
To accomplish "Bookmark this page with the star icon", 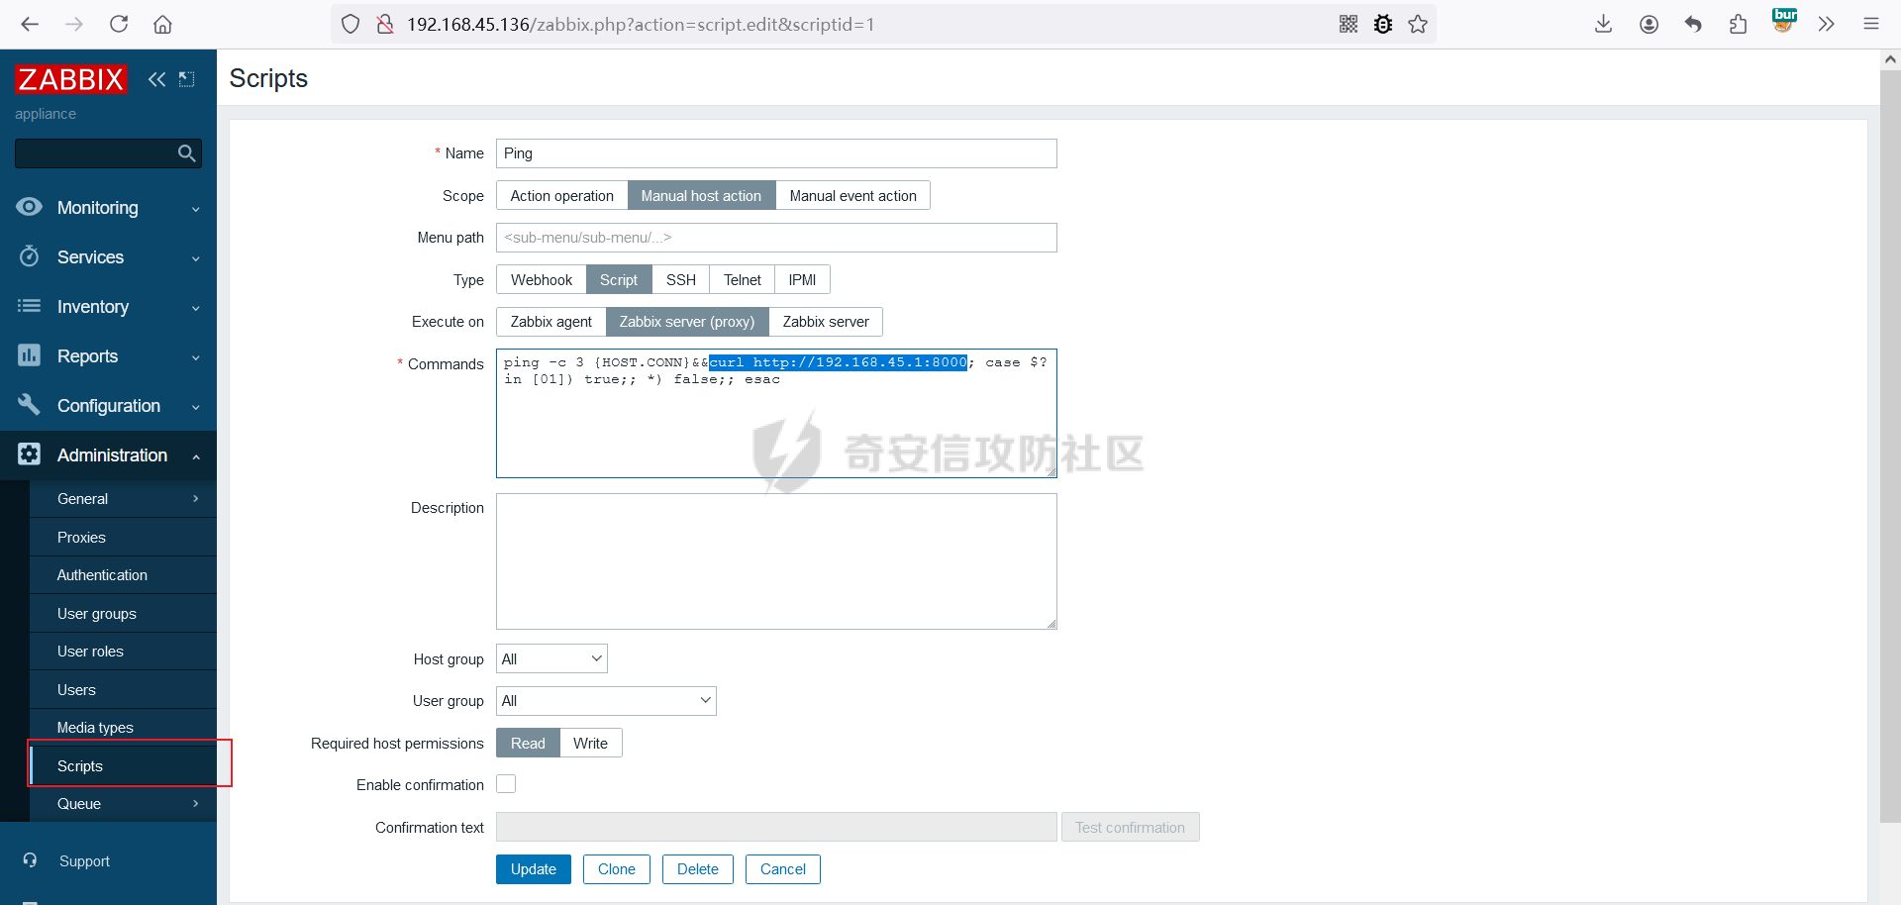I will pos(1418,24).
